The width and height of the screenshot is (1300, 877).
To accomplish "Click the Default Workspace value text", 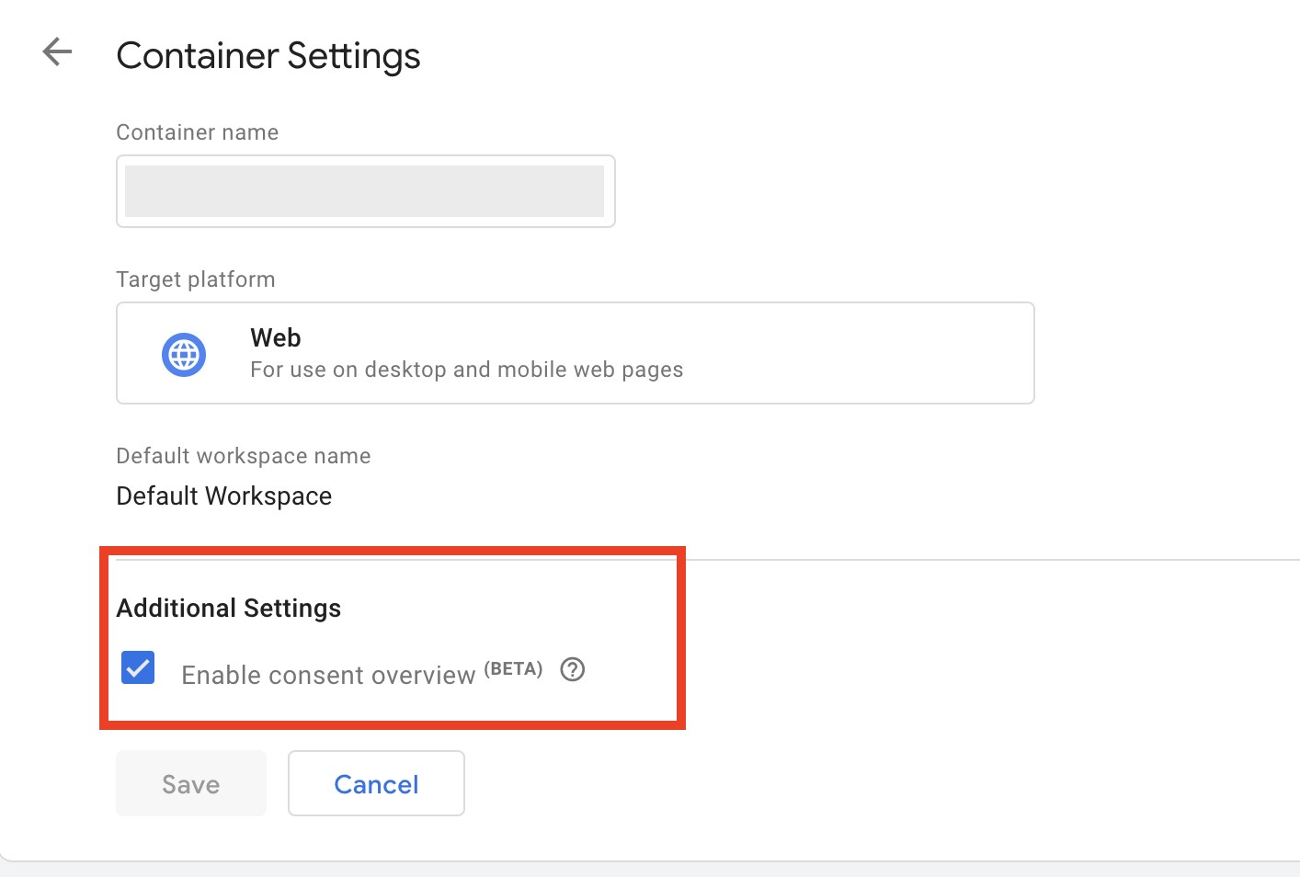I will tap(224, 496).
